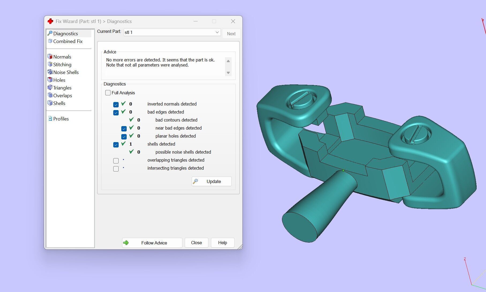This screenshot has height=292, width=486.
Task: Click the Close button
Action: pyautogui.click(x=196, y=243)
